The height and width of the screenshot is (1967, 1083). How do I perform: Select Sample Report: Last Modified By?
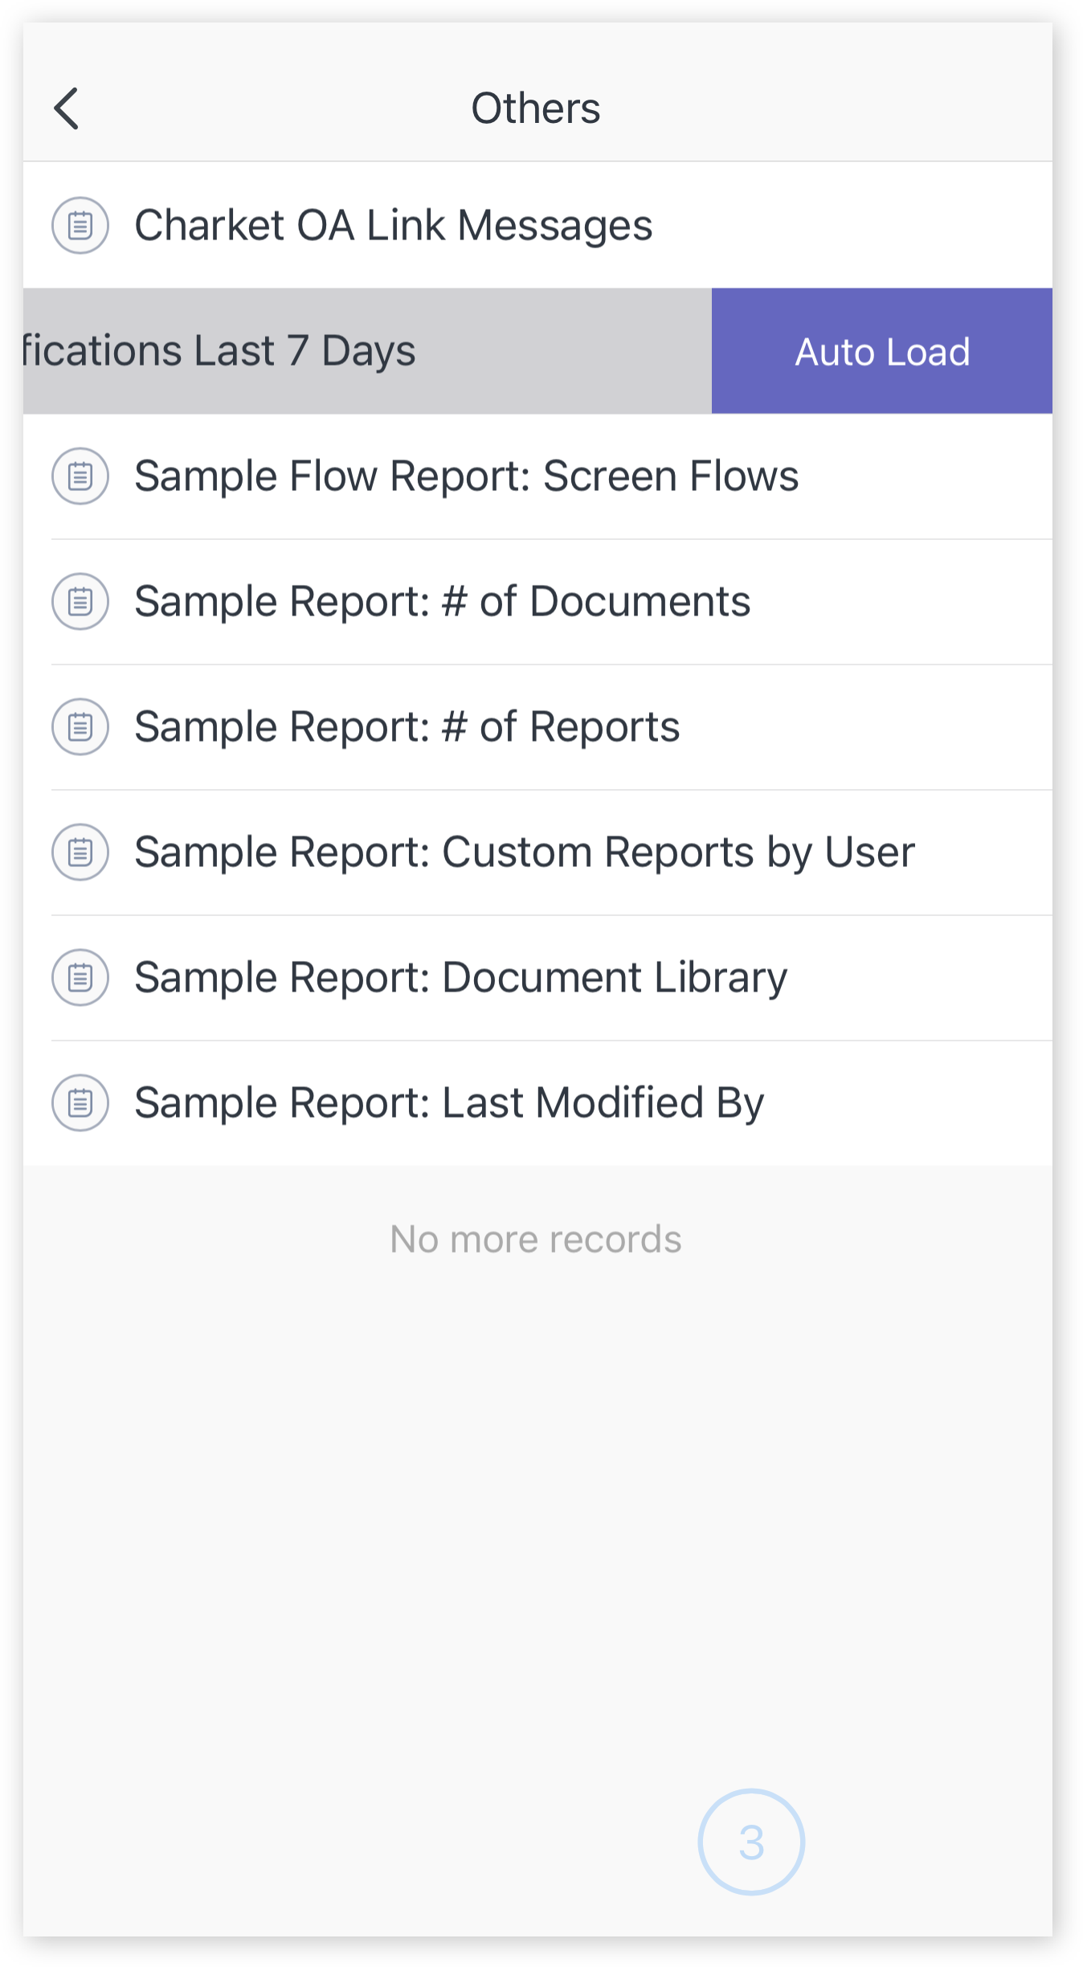449,1102
